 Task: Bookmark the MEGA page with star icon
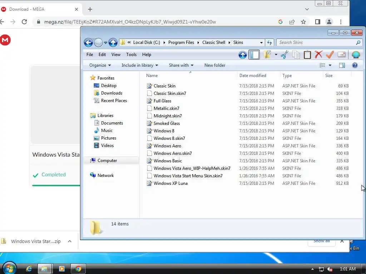point(303,22)
